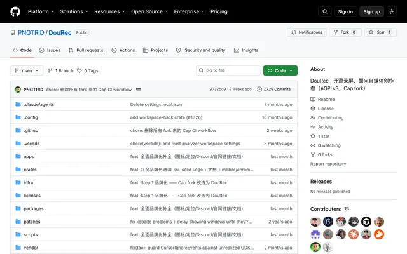Screen dimensions: 407x254
Task: Switch to the Projects tab
Action: click(155, 50)
